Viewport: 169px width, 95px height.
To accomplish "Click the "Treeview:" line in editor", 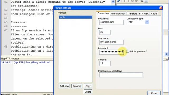I will pos(19,22).
